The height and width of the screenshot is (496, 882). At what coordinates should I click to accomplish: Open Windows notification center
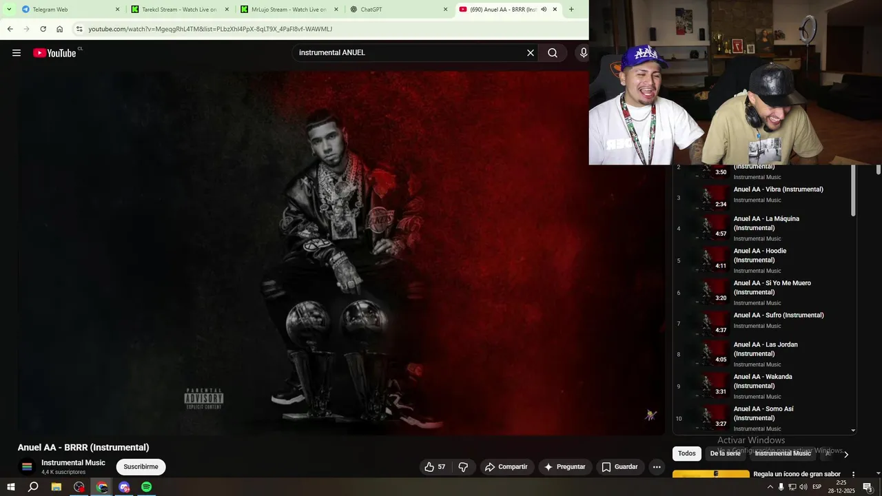(x=868, y=487)
